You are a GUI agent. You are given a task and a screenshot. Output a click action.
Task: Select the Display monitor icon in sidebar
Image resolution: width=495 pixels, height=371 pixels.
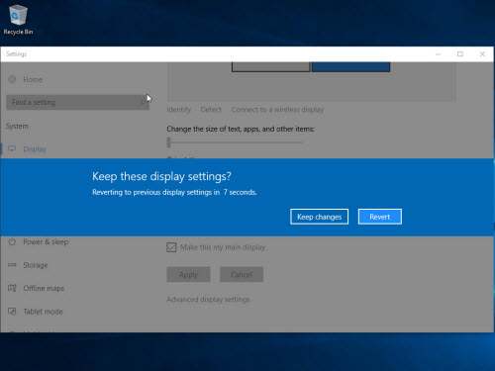(x=12, y=148)
